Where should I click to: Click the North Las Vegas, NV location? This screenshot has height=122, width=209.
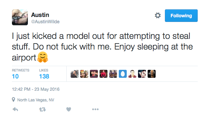[36, 100]
